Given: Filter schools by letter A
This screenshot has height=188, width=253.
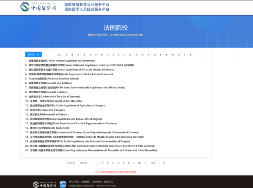Looking at the screenshot, I should click(x=66, y=55).
